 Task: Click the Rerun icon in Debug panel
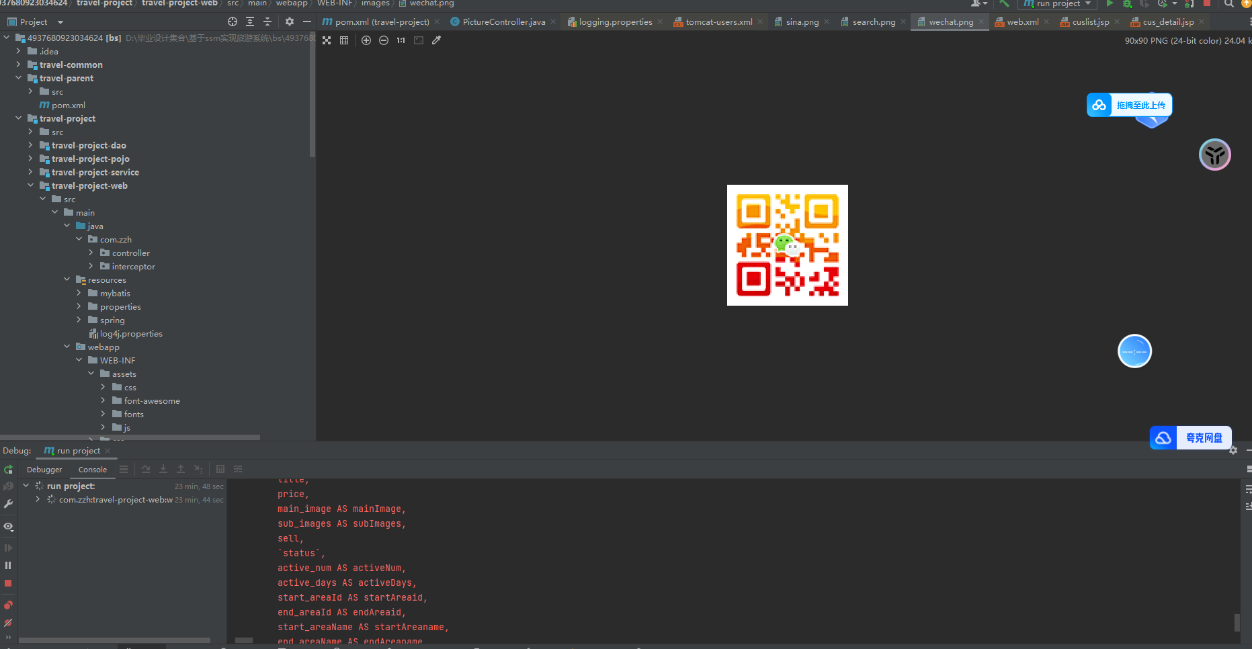tap(8, 470)
